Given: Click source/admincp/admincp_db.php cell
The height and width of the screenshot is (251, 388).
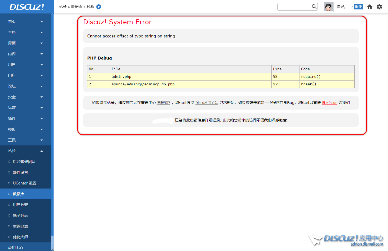Looking at the screenshot, I should pos(191,84).
